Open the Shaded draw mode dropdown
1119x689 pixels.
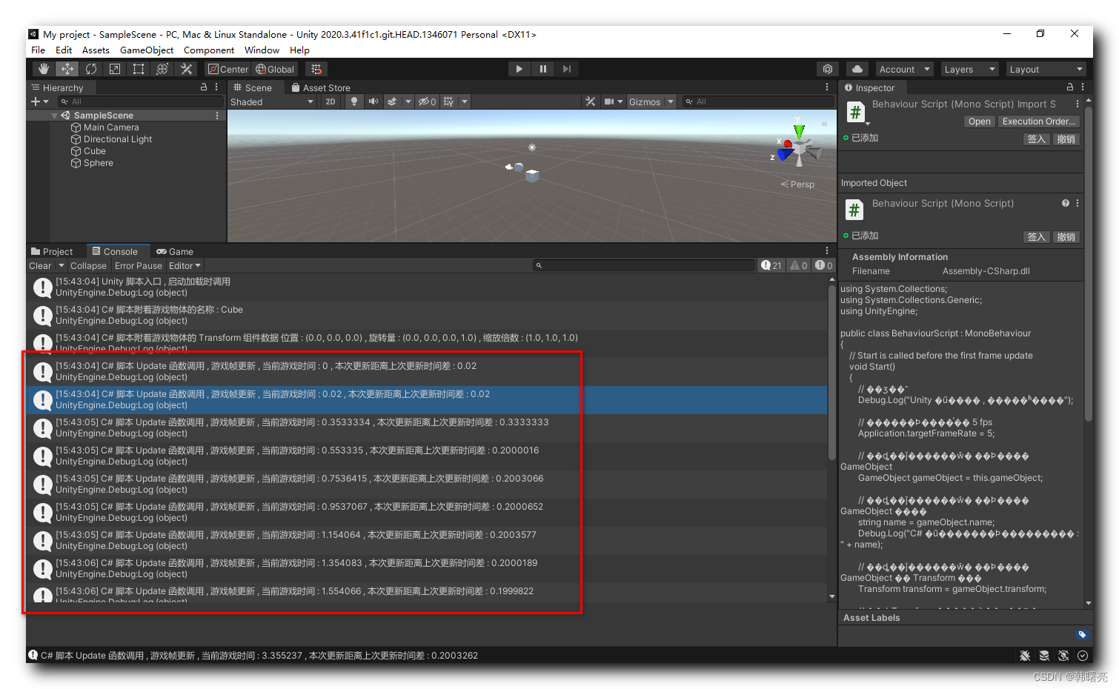click(x=272, y=101)
